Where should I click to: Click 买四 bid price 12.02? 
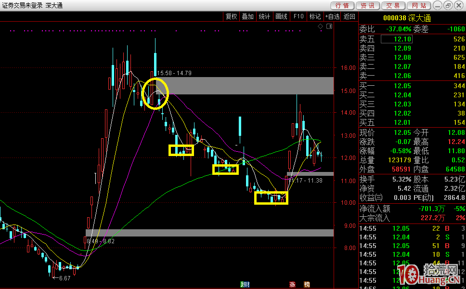tap(402, 114)
